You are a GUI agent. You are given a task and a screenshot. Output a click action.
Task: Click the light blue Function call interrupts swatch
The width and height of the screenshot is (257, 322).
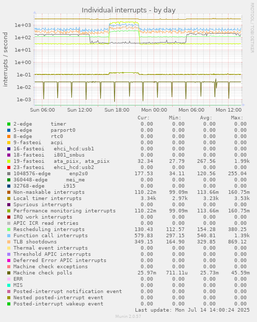[x=9, y=236]
